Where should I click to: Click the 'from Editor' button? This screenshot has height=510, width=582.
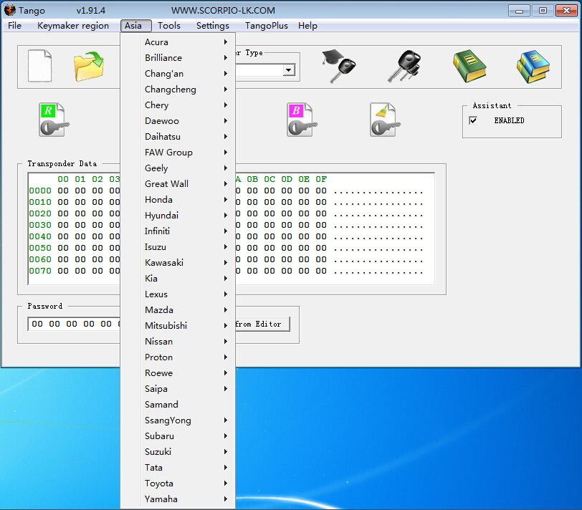(x=262, y=324)
